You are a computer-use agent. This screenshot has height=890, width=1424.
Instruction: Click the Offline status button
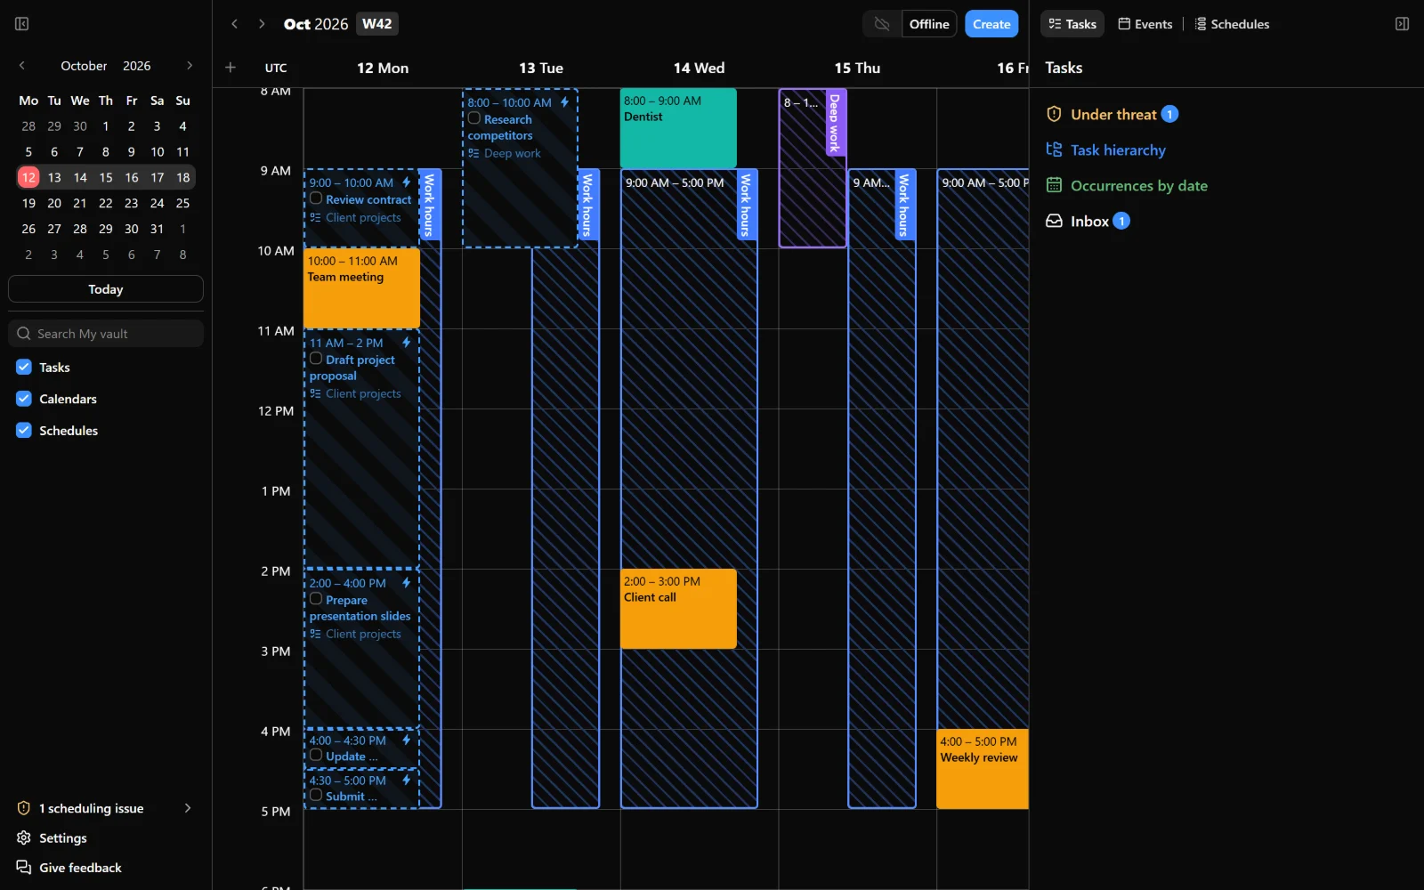[x=929, y=24]
